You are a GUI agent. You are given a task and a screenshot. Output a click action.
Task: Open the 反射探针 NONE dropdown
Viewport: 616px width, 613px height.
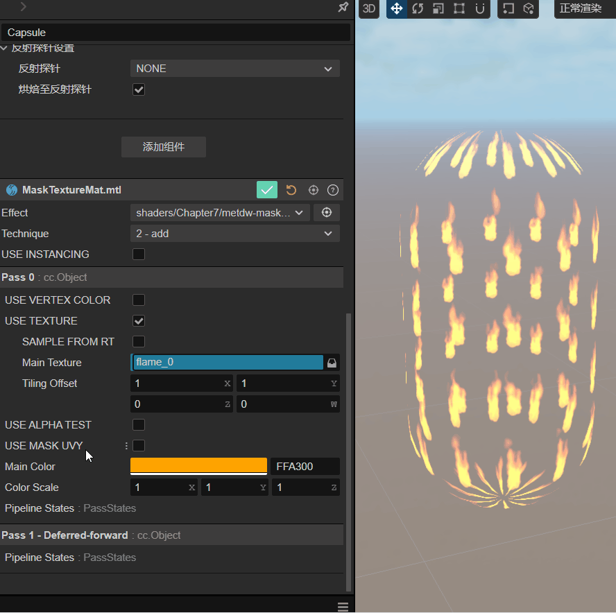coord(234,69)
